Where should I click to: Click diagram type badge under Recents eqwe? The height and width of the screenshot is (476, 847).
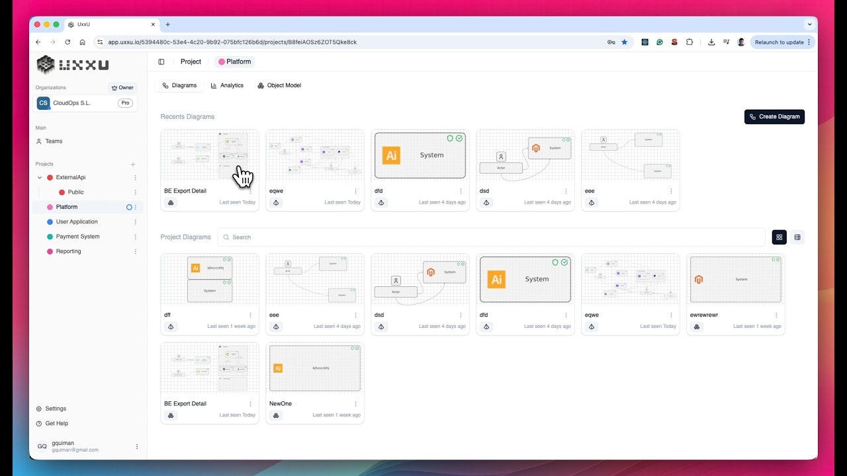click(x=276, y=202)
